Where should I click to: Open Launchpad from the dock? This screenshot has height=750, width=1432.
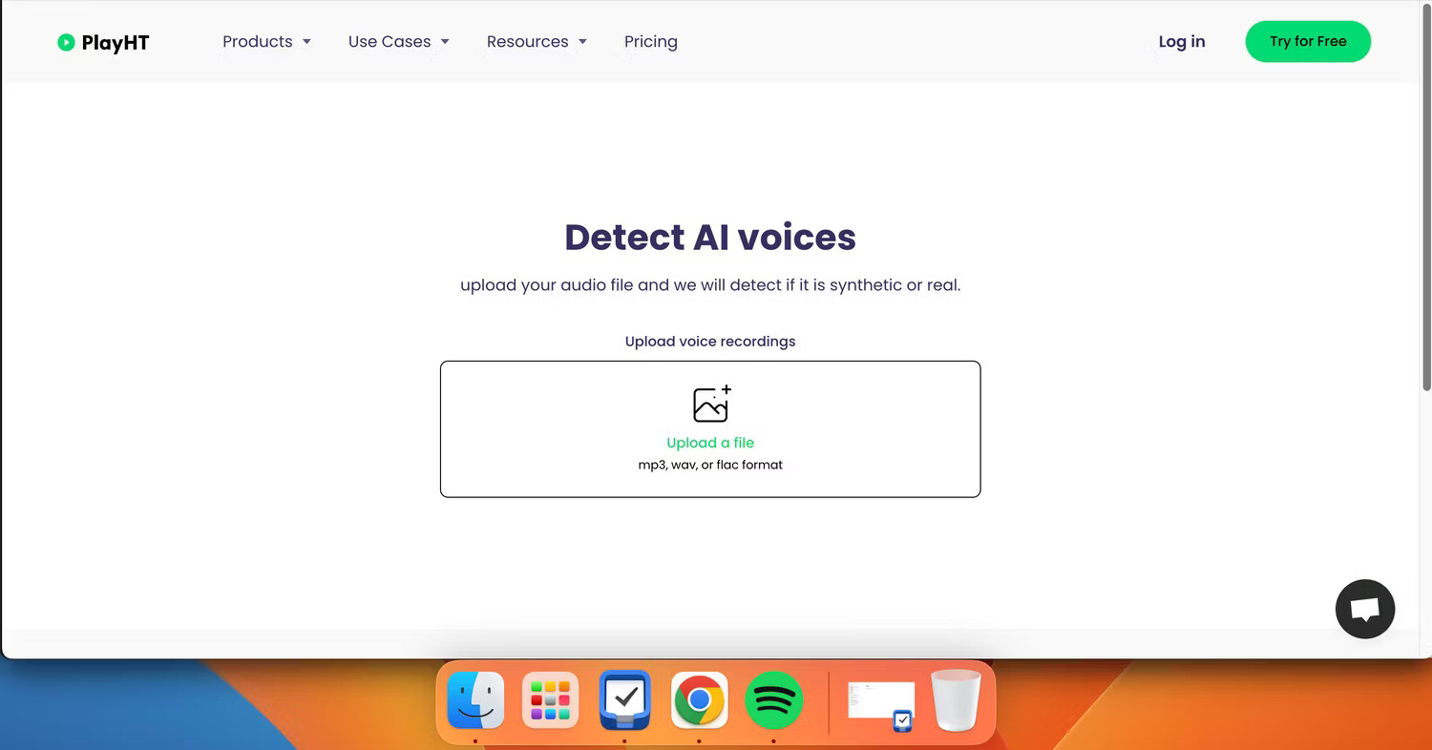pos(550,701)
